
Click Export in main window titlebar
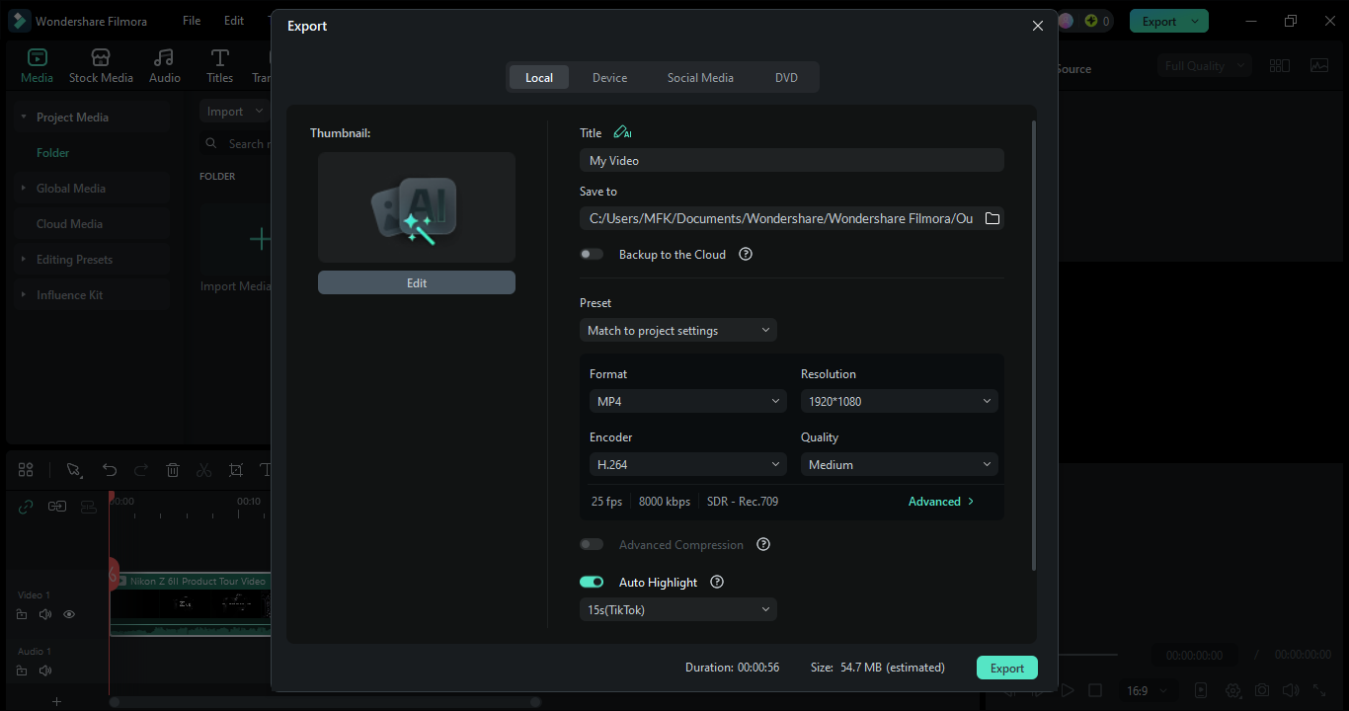click(x=1159, y=21)
